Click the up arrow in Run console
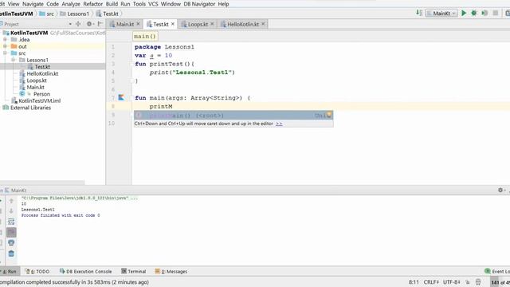The width and height of the screenshot is (510, 287). click(11, 201)
